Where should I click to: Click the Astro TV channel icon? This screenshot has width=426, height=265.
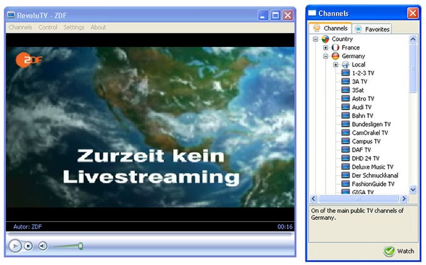click(345, 98)
